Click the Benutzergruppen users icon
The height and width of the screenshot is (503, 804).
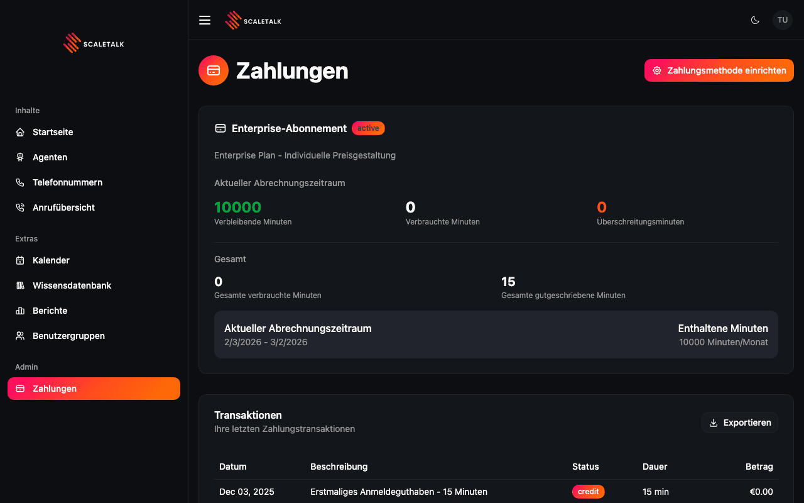pyautogui.click(x=20, y=336)
